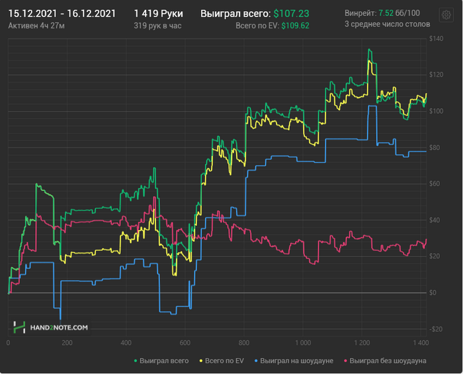Image resolution: width=463 pixels, height=374 pixels.
Task: Click the '1 419 Руки' hand count
Action: [x=159, y=14]
